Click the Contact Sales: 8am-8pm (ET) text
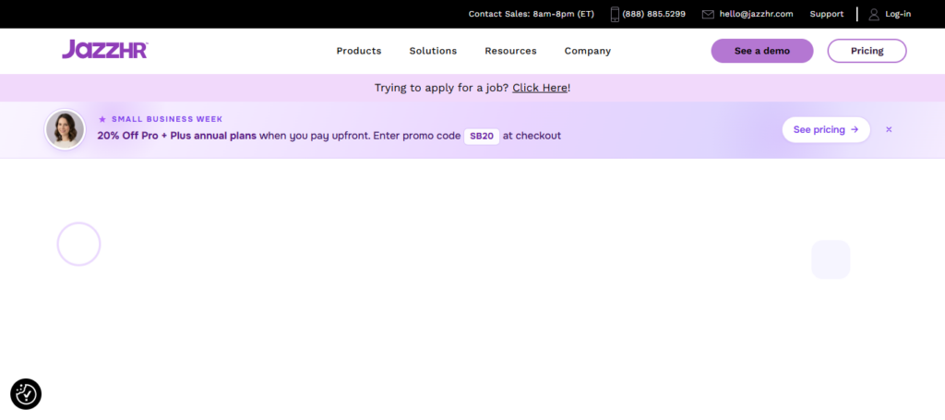Screen dimensions: 945x420 coord(531,14)
